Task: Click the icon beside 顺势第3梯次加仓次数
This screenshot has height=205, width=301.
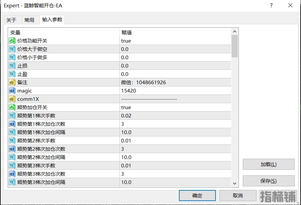Action: point(12,174)
